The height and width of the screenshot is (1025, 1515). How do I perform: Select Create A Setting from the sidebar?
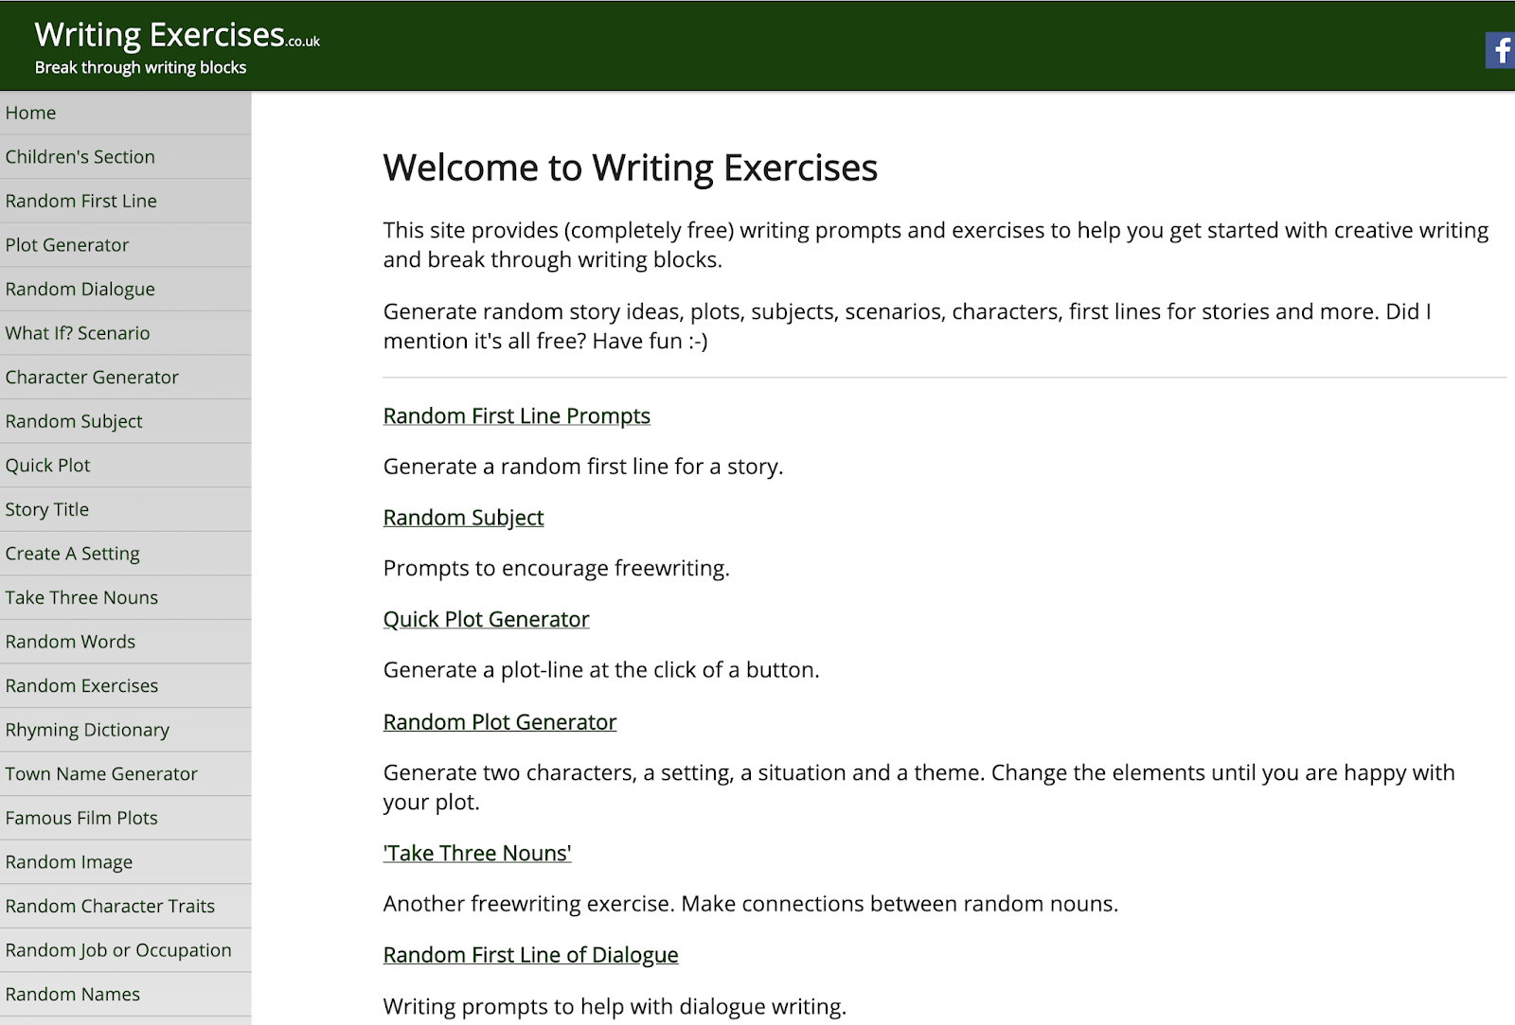pos(73,553)
